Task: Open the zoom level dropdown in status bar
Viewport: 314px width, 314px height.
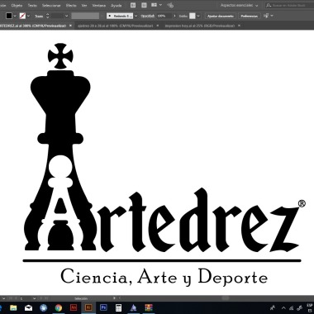Action: 3,298
